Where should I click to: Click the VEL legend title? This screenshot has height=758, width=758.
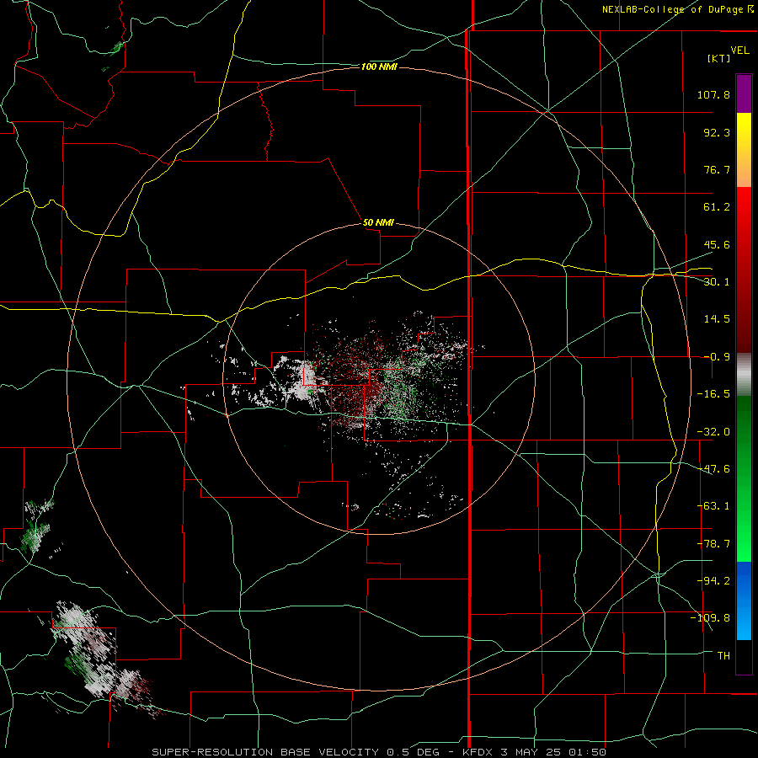tap(739, 51)
